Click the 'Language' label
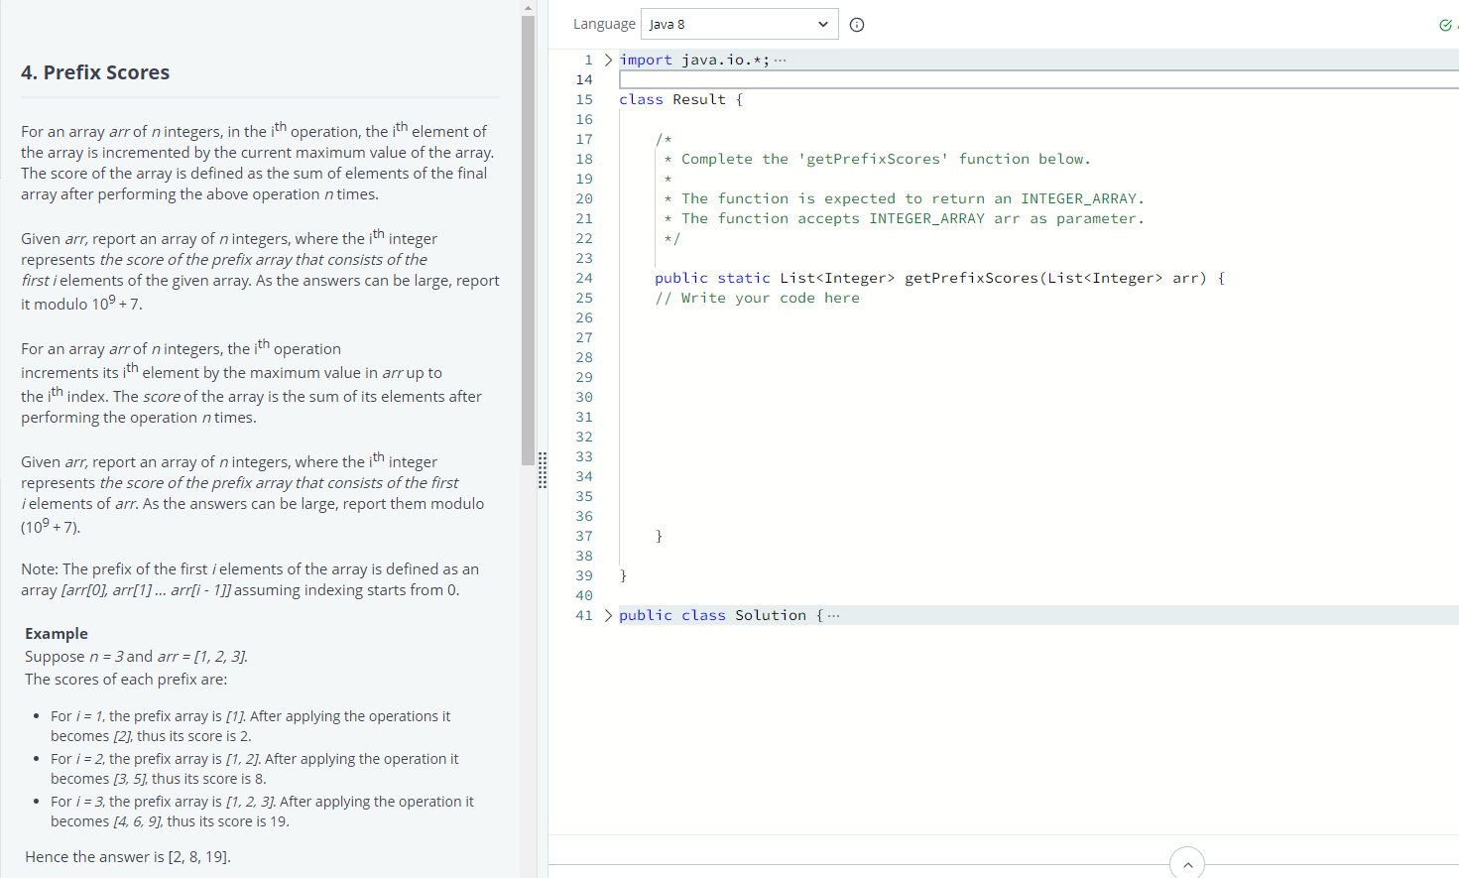The width and height of the screenshot is (1459, 878). [x=604, y=24]
